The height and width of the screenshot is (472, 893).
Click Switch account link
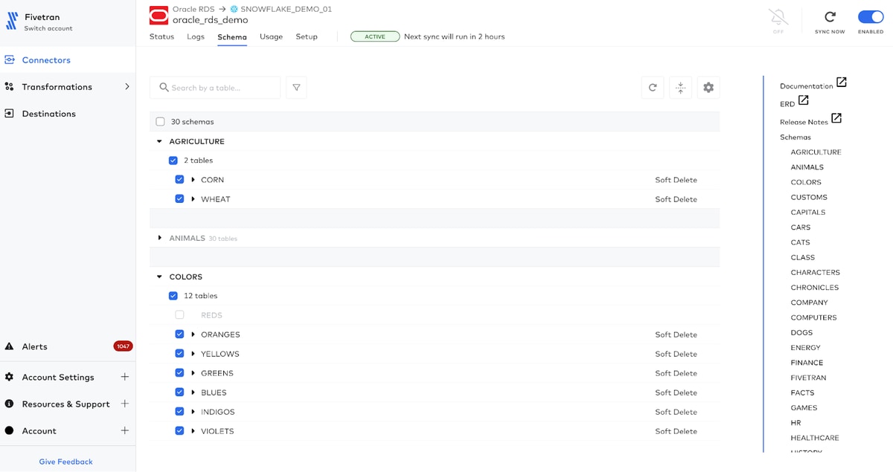(48, 28)
